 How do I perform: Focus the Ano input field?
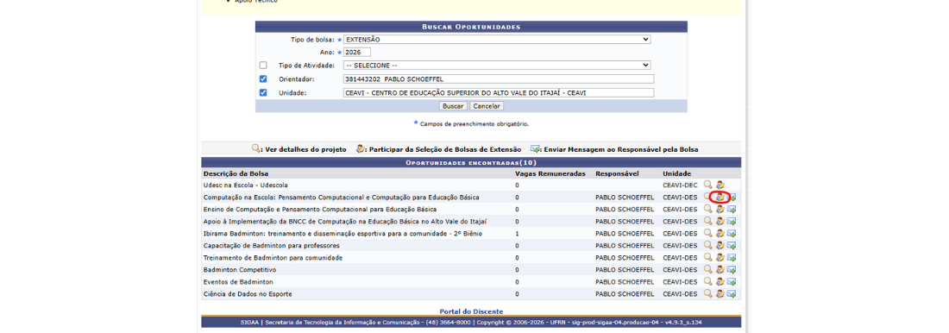(x=356, y=53)
